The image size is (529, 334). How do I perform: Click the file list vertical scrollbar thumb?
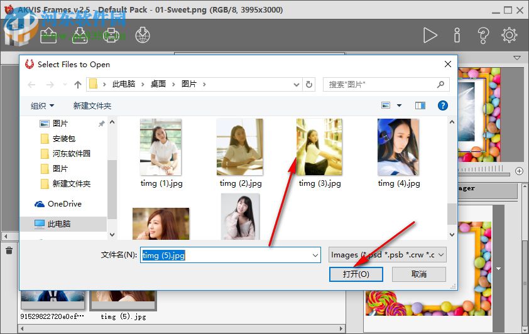coord(452,214)
